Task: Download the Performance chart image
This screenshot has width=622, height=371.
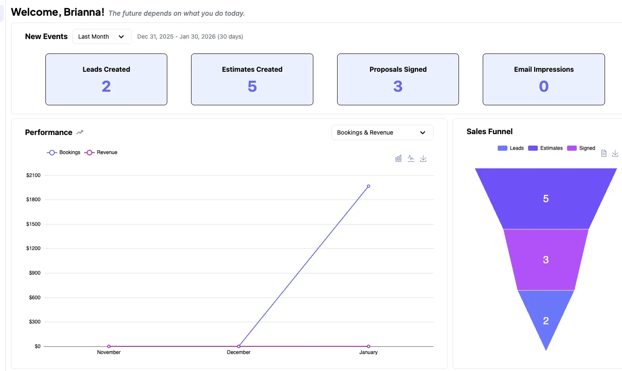Action: [423, 158]
